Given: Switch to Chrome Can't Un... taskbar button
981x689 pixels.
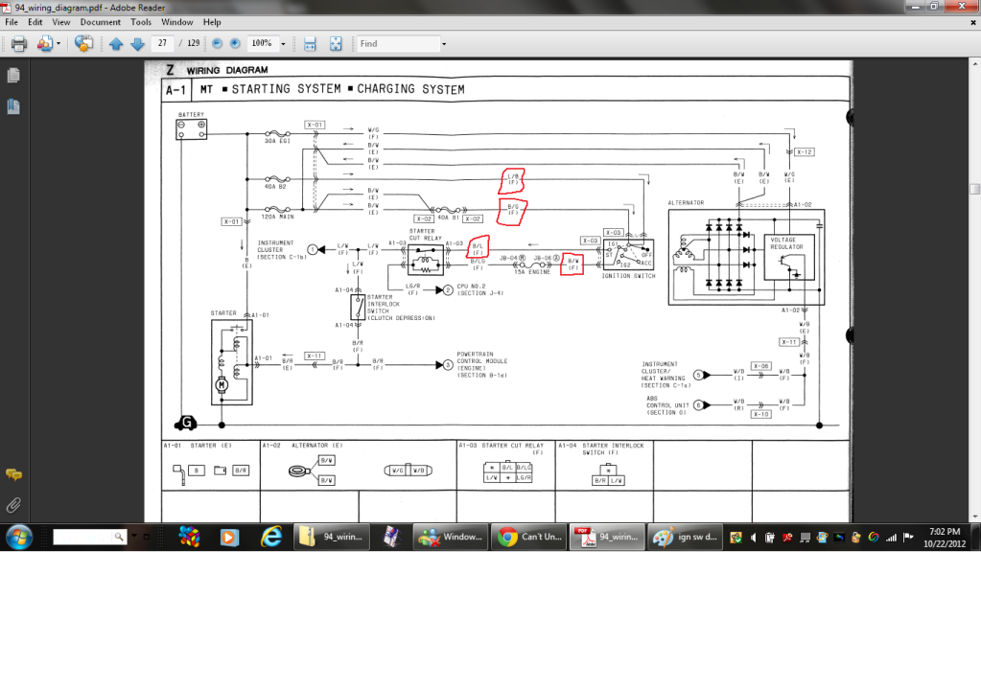Looking at the screenshot, I should [x=529, y=537].
